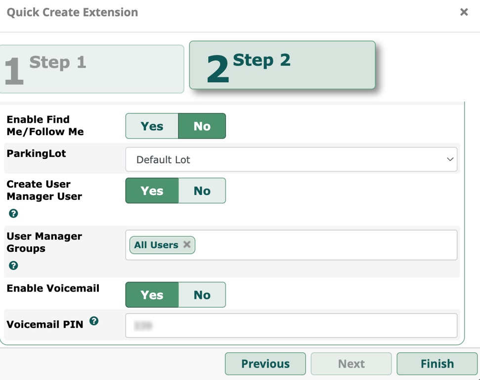Disable Create User Manager User with No
The height and width of the screenshot is (380, 480).
[x=202, y=190]
